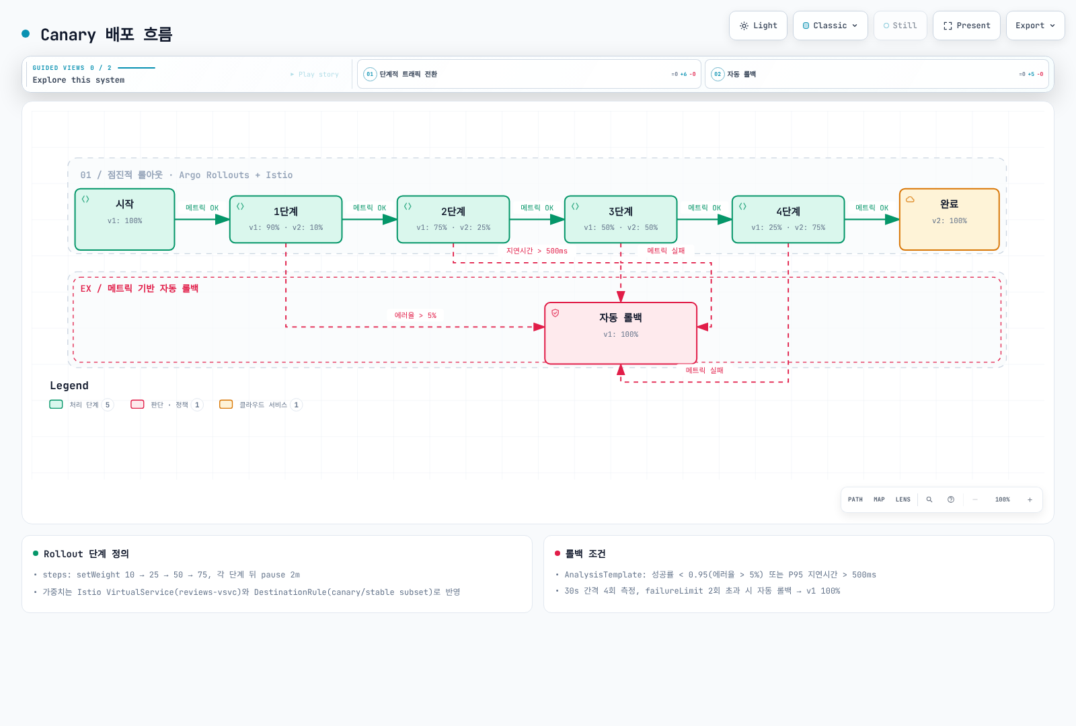Start Play story

pyautogui.click(x=315, y=75)
